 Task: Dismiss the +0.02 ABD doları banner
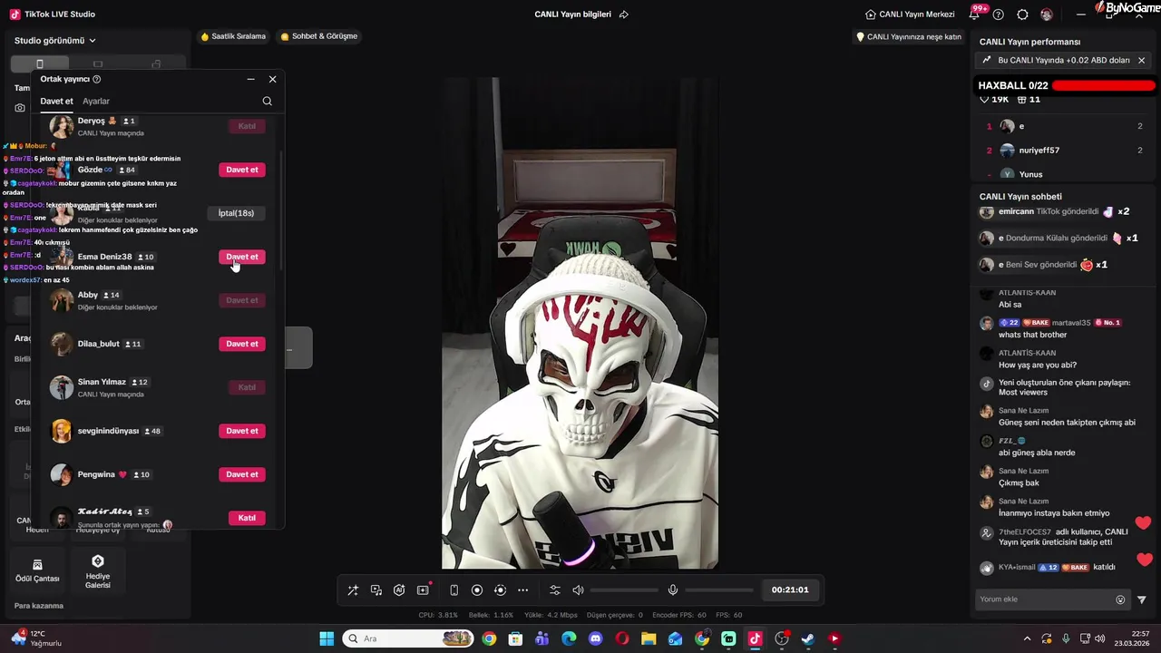pos(1141,61)
